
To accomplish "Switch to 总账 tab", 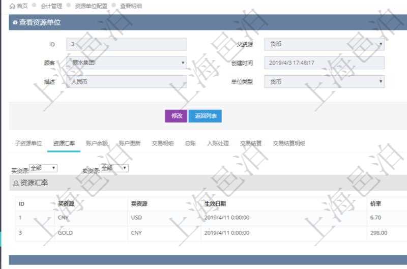I will 190,143.
